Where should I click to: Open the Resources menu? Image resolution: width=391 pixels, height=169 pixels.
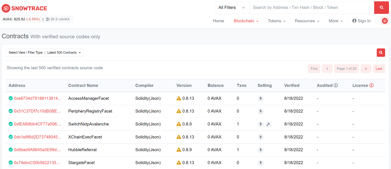pos(307,21)
